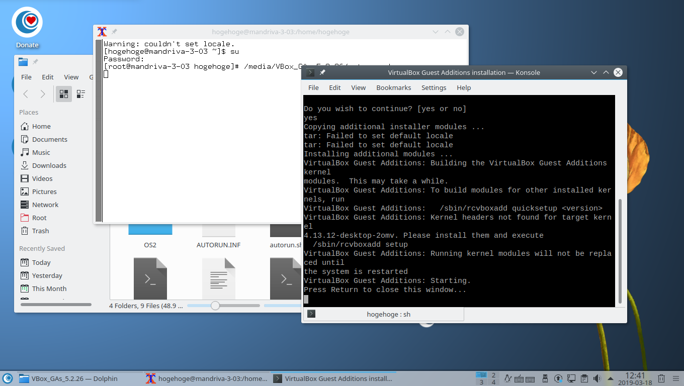684x386 pixels.
Task: Expand hidden system tray icons
Action: click(611, 378)
